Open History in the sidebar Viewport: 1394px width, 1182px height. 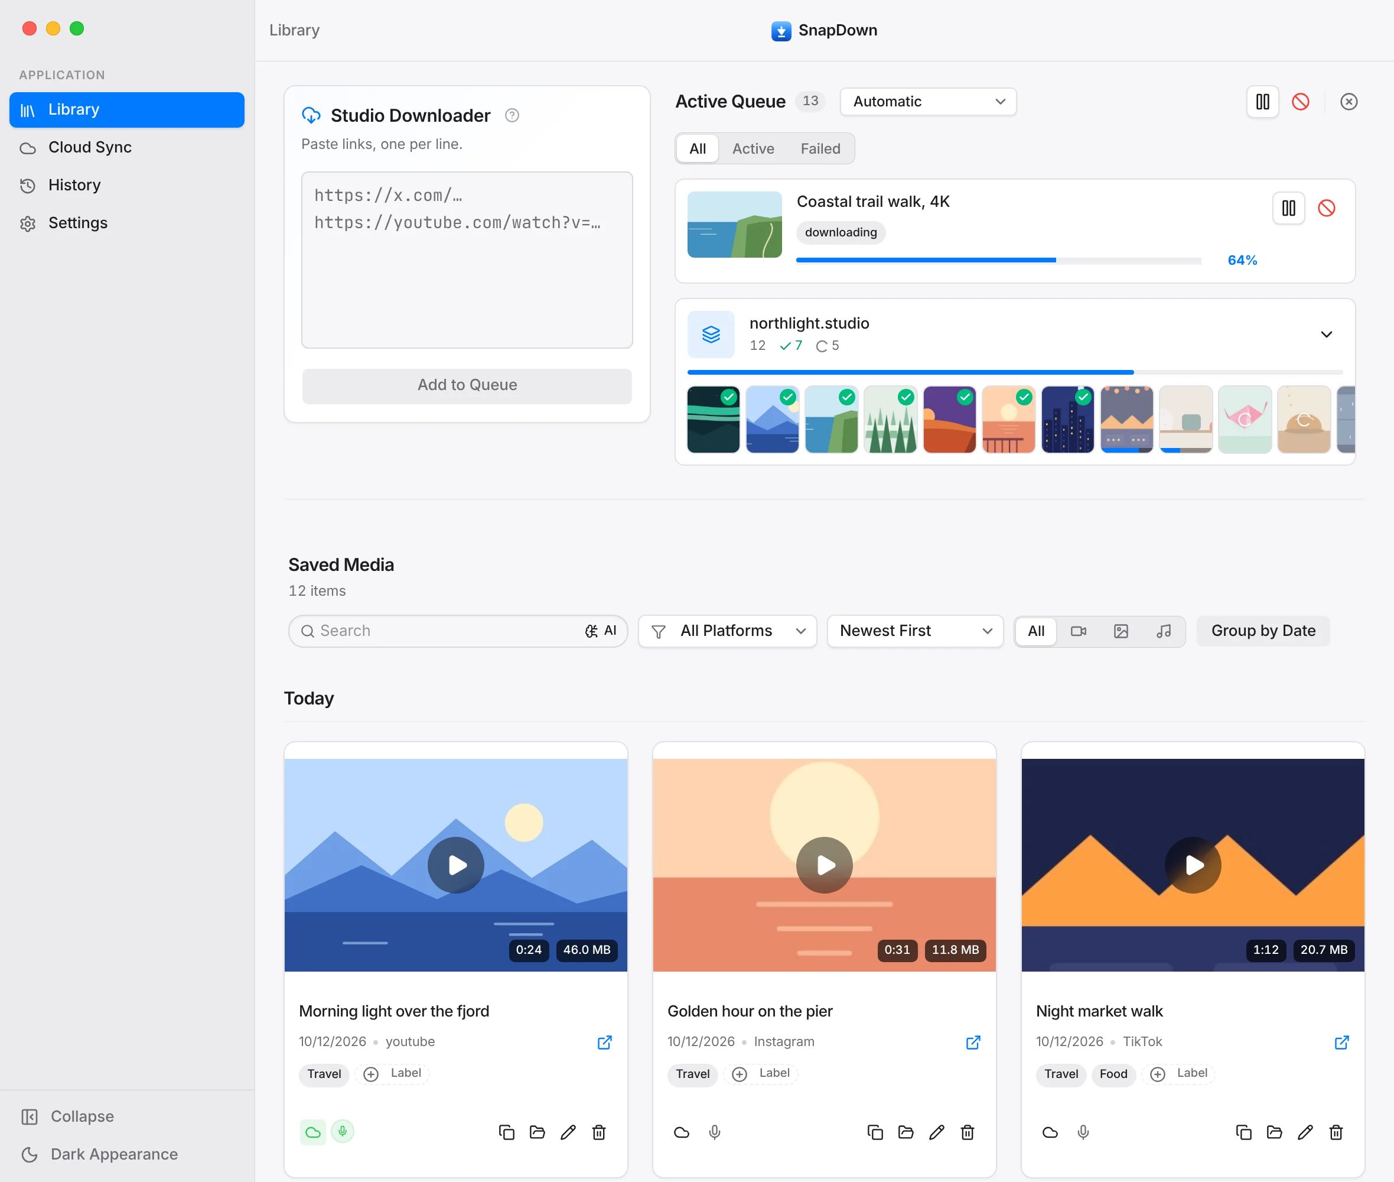pyautogui.click(x=126, y=185)
